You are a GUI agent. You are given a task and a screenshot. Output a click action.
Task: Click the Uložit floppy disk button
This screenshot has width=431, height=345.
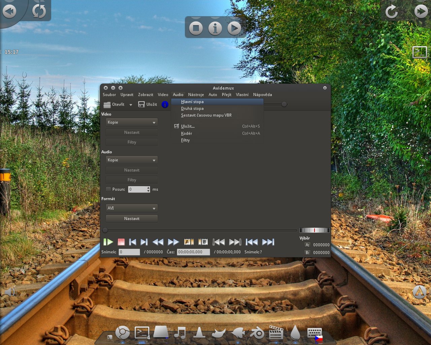[x=147, y=104]
